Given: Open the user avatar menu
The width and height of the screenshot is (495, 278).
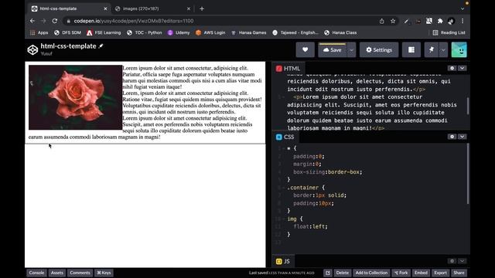Looking at the screenshot, I should coord(459,49).
